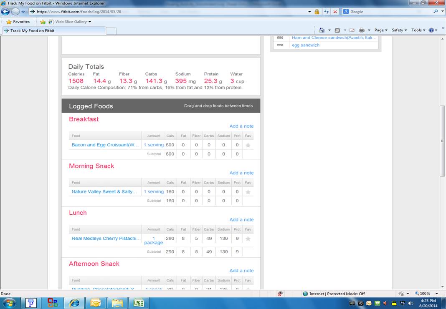Favorite the Real Medleys Cherry Pistachio star
The image size is (446, 309).
(248, 239)
